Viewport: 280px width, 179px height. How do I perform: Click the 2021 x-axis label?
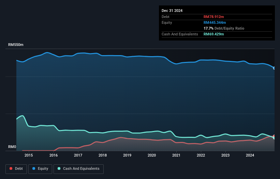(176, 155)
